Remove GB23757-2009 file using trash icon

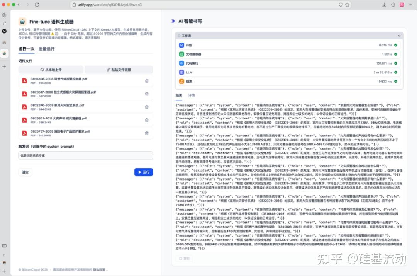click(x=147, y=133)
